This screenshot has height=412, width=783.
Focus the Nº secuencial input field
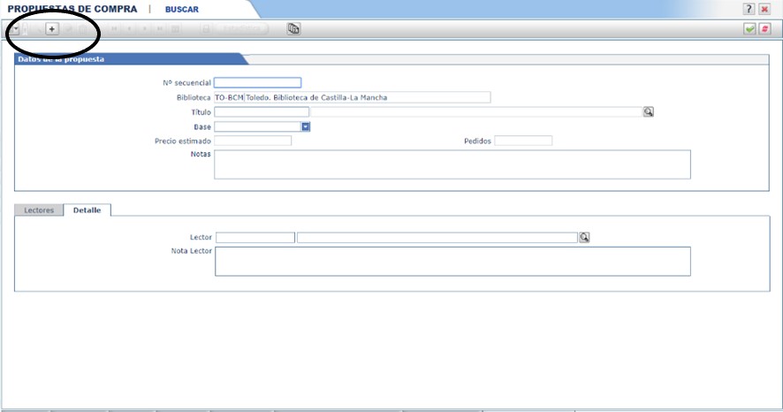click(258, 83)
